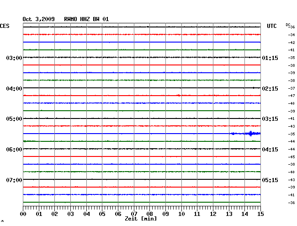Click minute tick label "02"
297x226 pixels.
tap(54, 214)
